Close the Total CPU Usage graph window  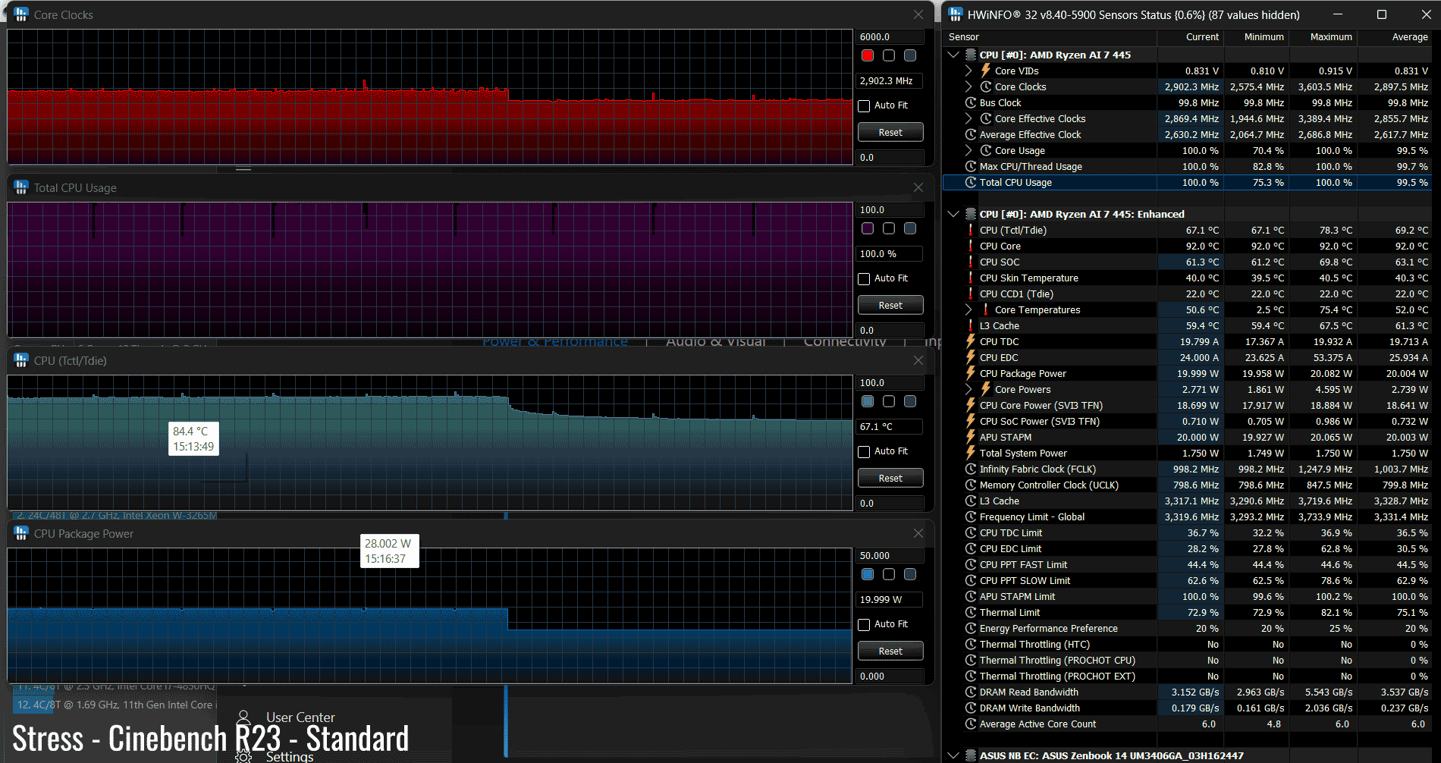918,187
